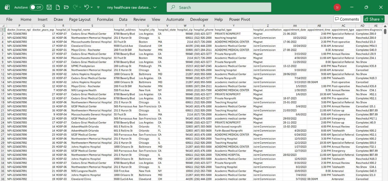Switch to the Formulas tab
Screen dimensions: 388x181
(105, 19)
